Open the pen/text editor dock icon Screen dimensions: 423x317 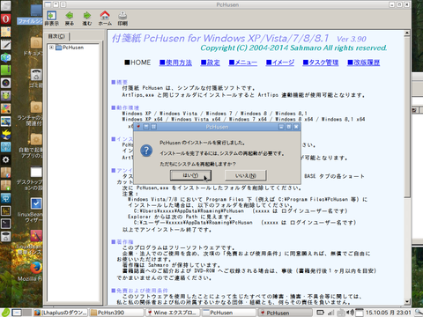click(x=5, y=45)
